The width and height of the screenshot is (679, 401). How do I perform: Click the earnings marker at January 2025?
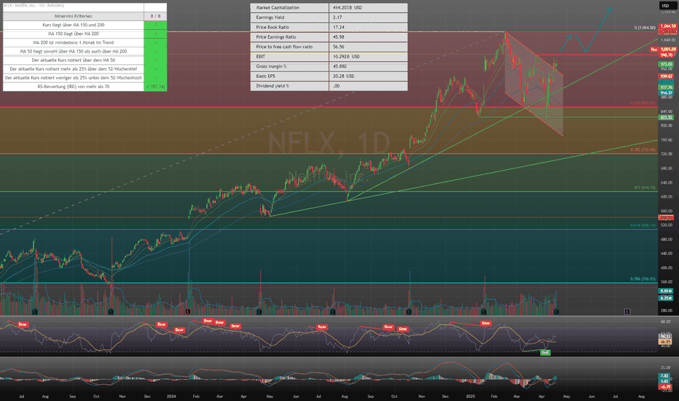483,311
